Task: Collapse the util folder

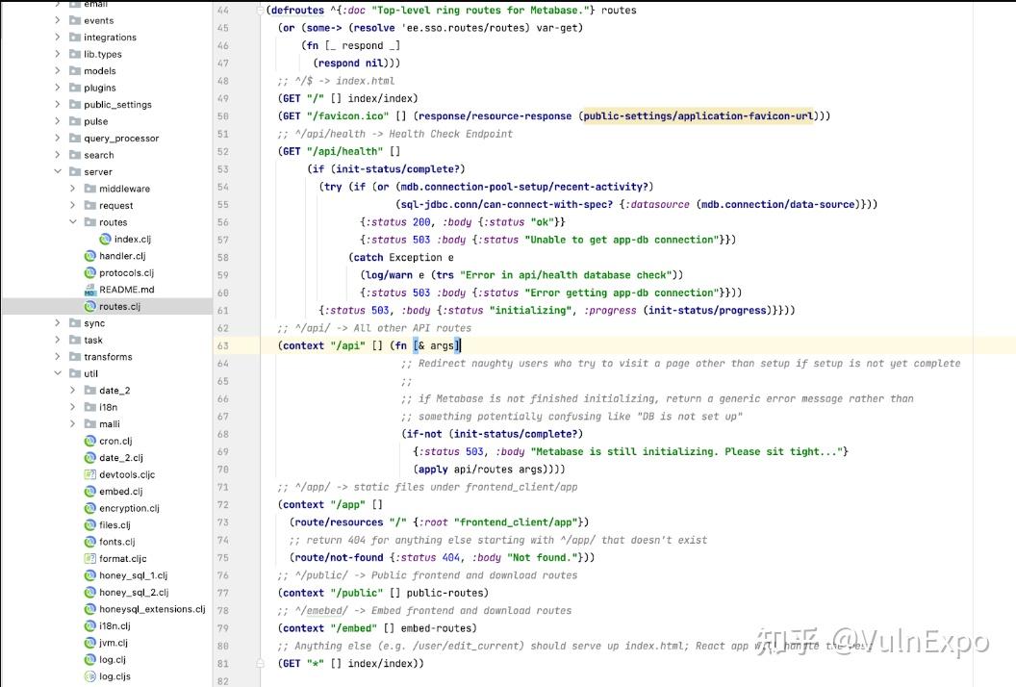Action: [x=56, y=373]
